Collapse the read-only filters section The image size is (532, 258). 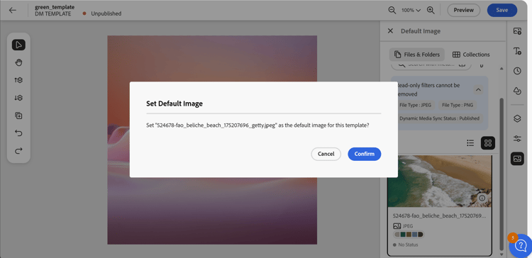[x=478, y=90]
